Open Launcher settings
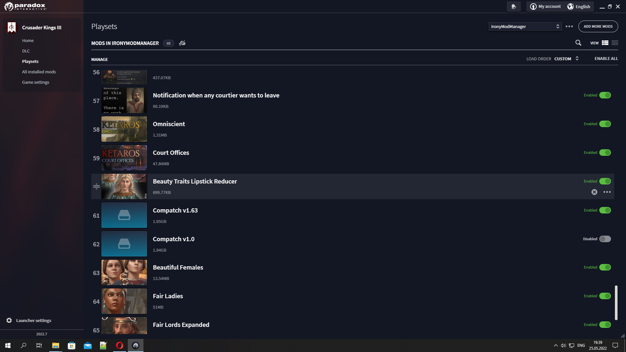The image size is (626, 352). tap(29, 320)
